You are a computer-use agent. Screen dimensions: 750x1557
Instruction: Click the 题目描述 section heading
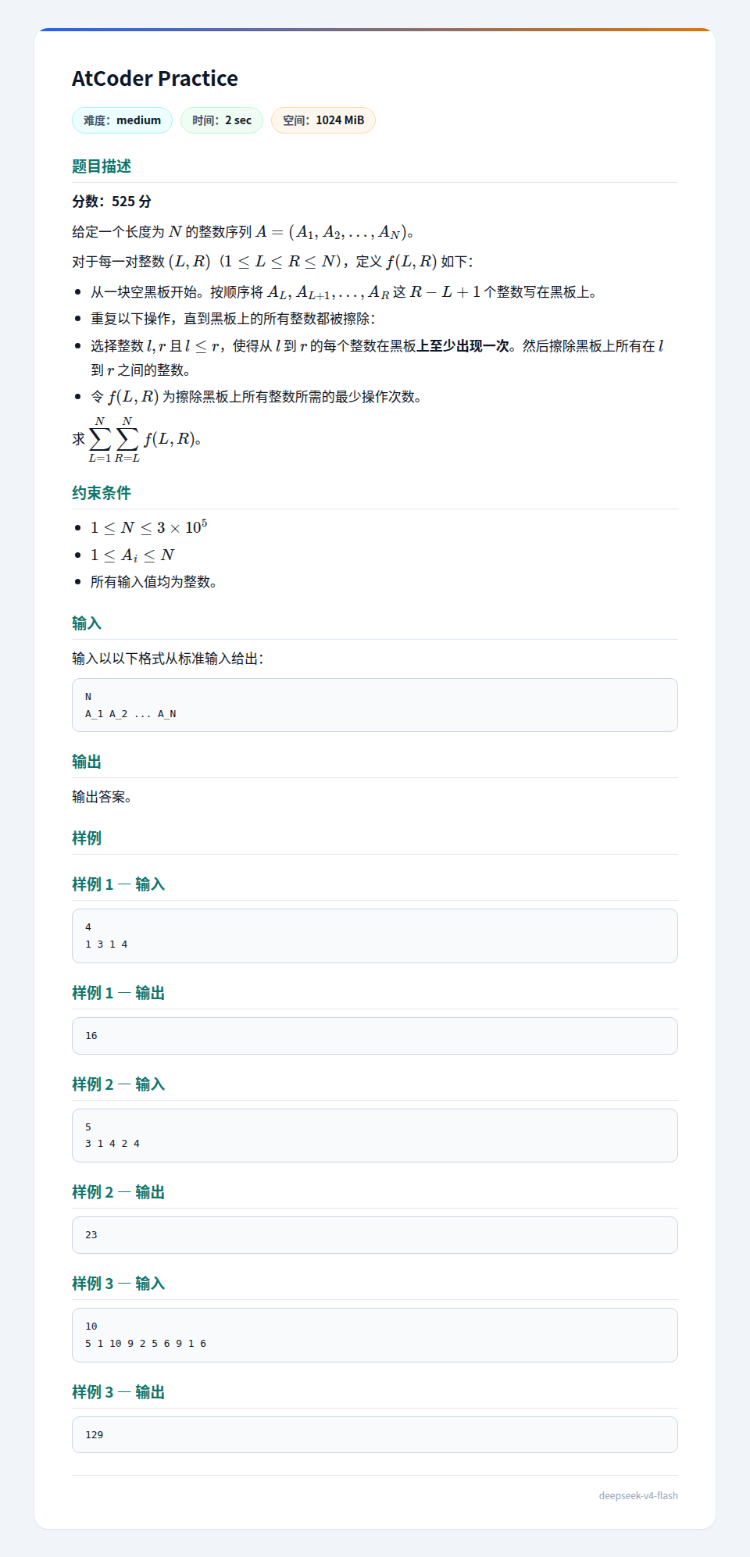pos(102,166)
